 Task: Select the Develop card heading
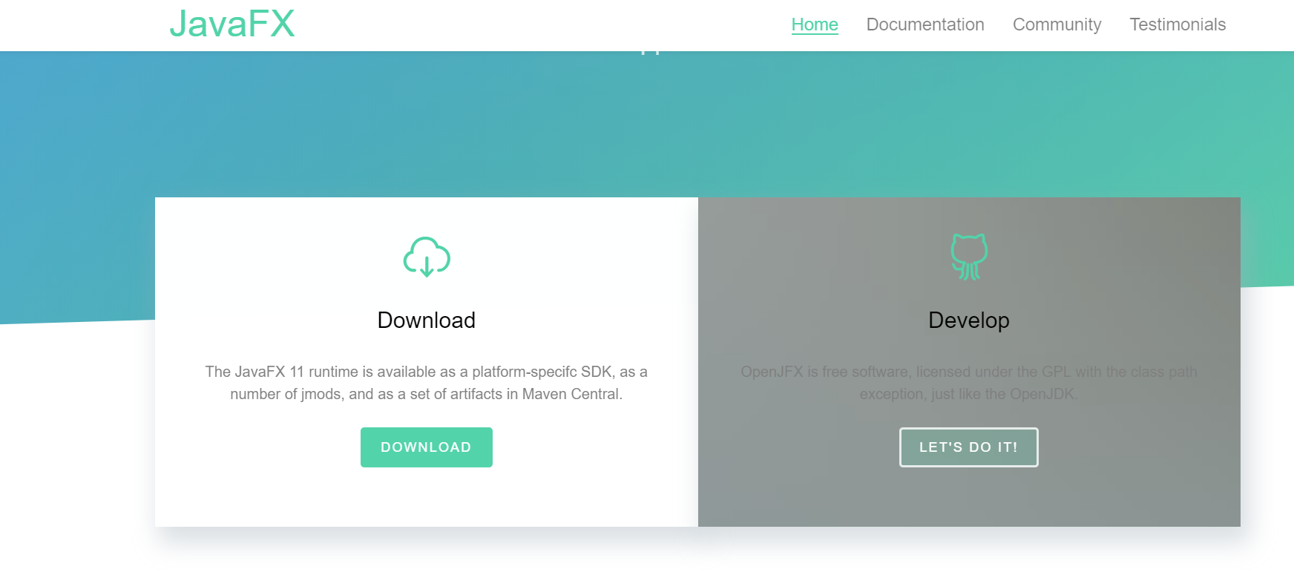tap(969, 320)
